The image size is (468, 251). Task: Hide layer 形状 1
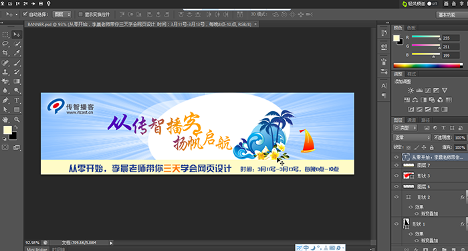(396, 224)
